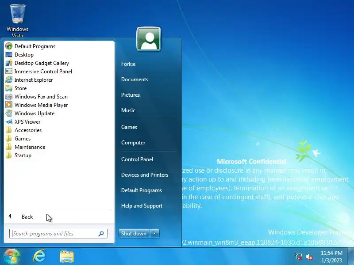Open Games in the right pane
Screen dimensions: 354x265
click(x=129, y=127)
